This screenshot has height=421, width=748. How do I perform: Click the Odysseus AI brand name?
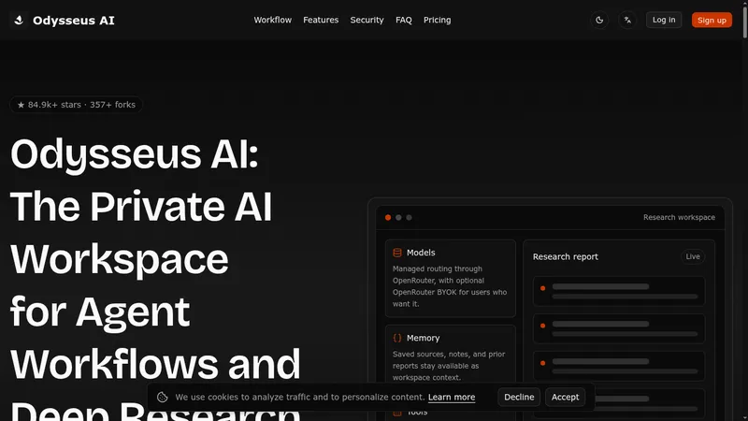(74, 21)
